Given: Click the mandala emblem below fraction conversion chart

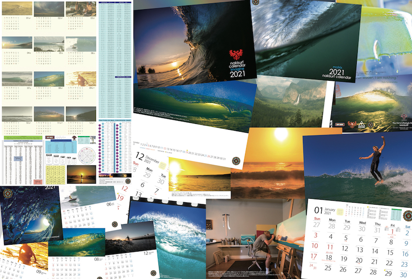Looking at the screenshot, I should pyautogui.click(x=128, y=181).
